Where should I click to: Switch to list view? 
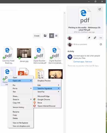56,36
